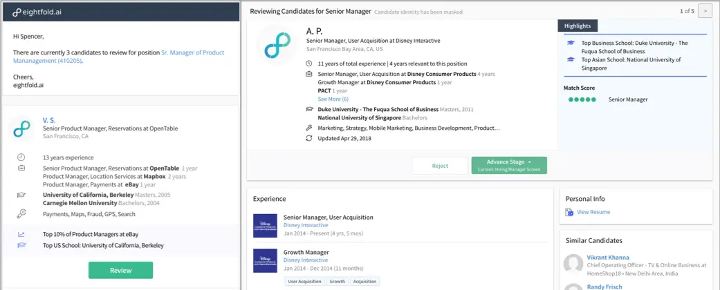Open the View Resume link
Viewport: 720px width, 290px height.
click(x=593, y=212)
